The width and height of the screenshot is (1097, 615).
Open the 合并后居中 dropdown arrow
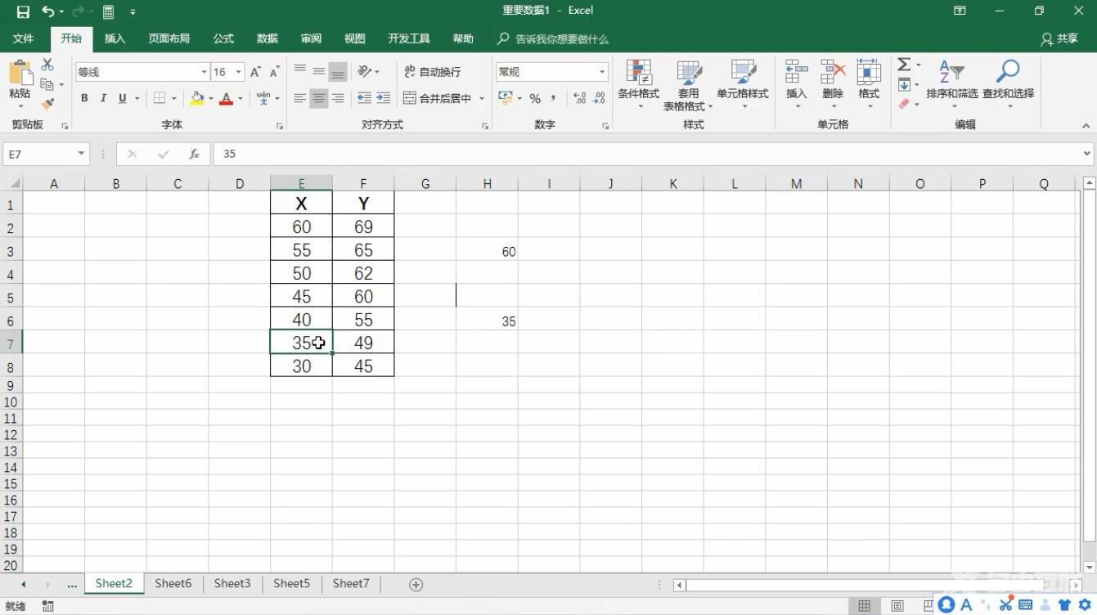pos(481,98)
